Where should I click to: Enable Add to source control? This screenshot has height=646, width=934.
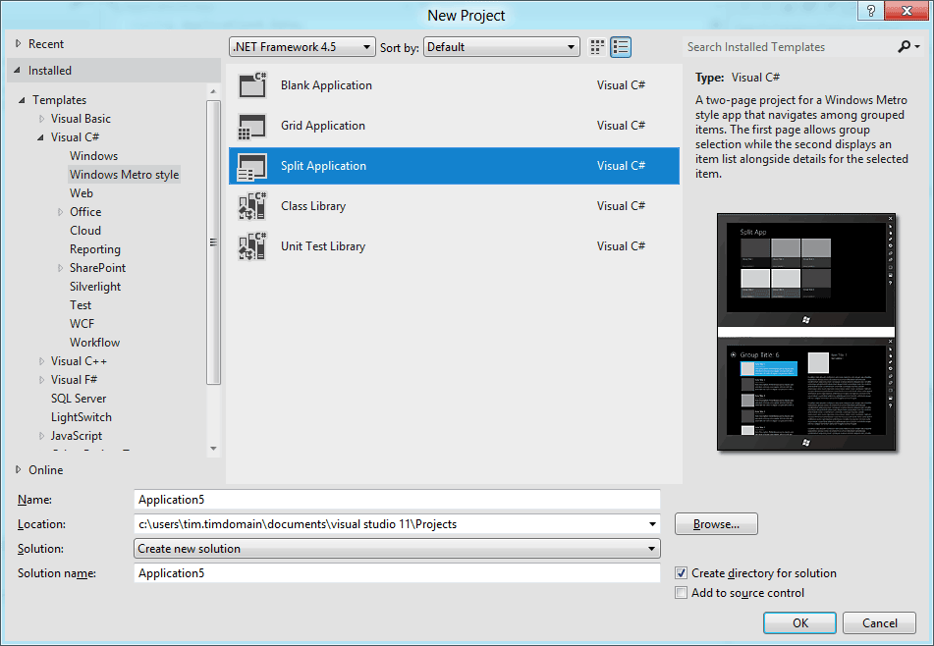click(682, 593)
